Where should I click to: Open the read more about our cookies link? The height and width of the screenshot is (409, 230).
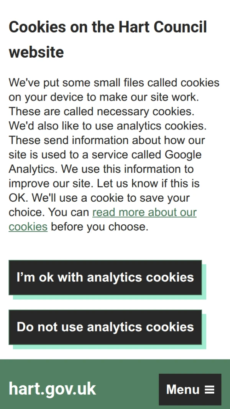(144, 212)
